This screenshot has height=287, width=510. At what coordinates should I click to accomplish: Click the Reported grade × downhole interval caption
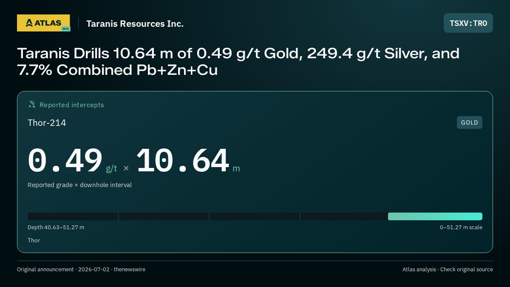(x=79, y=185)
